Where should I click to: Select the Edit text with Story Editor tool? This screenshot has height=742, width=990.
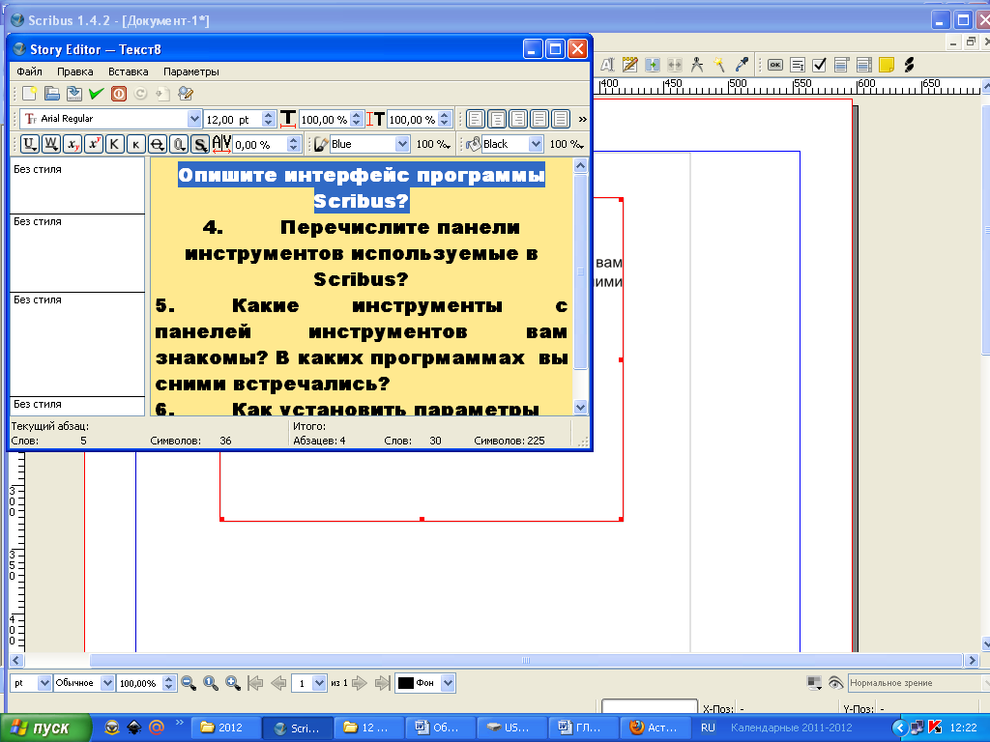click(629, 65)
